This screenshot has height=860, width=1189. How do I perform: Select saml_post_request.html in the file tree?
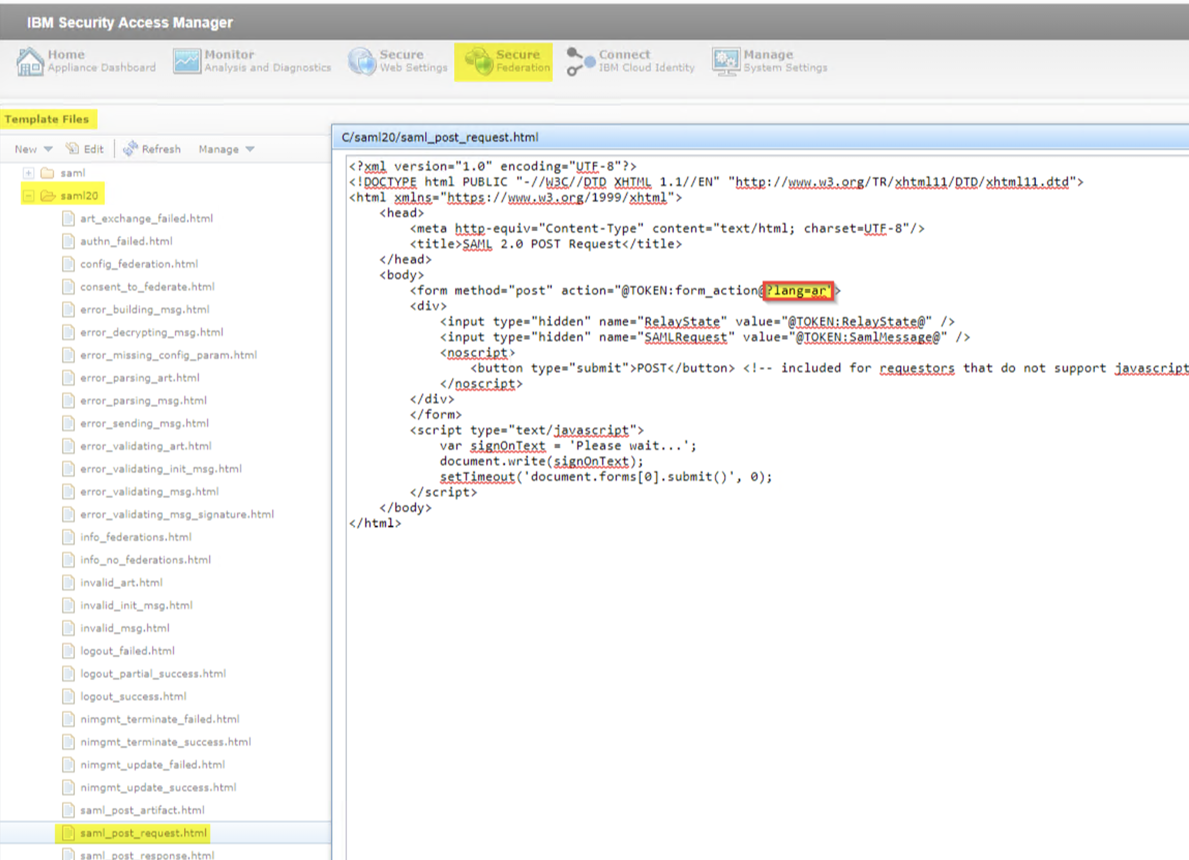(143, 833)
